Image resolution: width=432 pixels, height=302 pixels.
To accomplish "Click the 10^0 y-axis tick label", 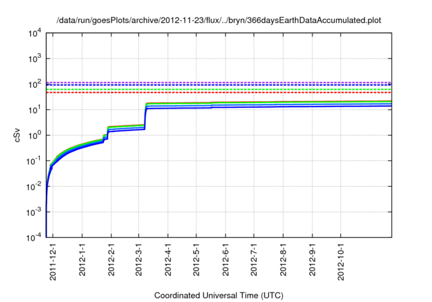I will point(34,135).
